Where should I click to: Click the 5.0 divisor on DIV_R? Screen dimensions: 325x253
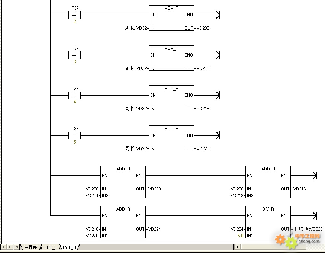click(x=241, y=236)
